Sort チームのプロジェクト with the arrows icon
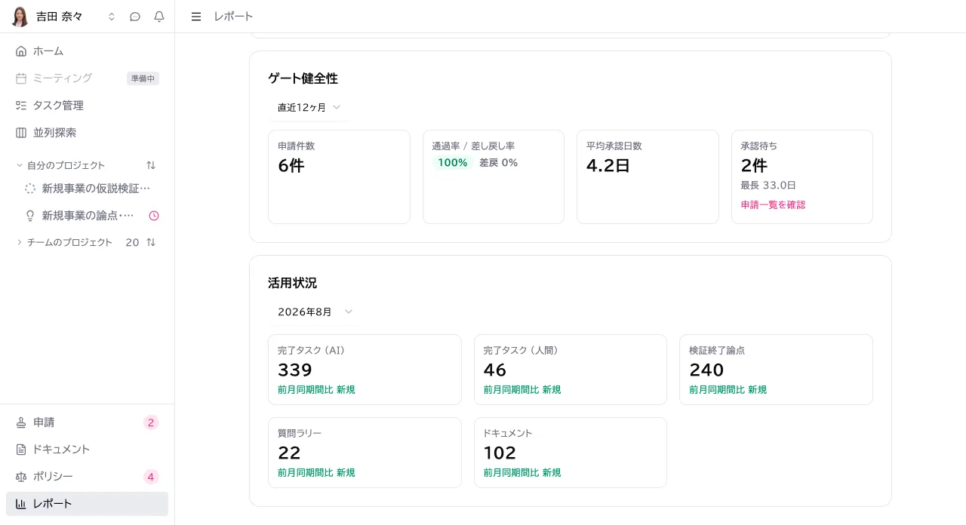 point(151,242)
